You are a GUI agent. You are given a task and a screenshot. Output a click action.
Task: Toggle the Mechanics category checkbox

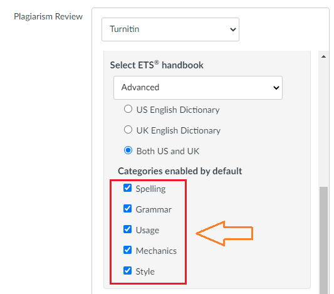127,250
